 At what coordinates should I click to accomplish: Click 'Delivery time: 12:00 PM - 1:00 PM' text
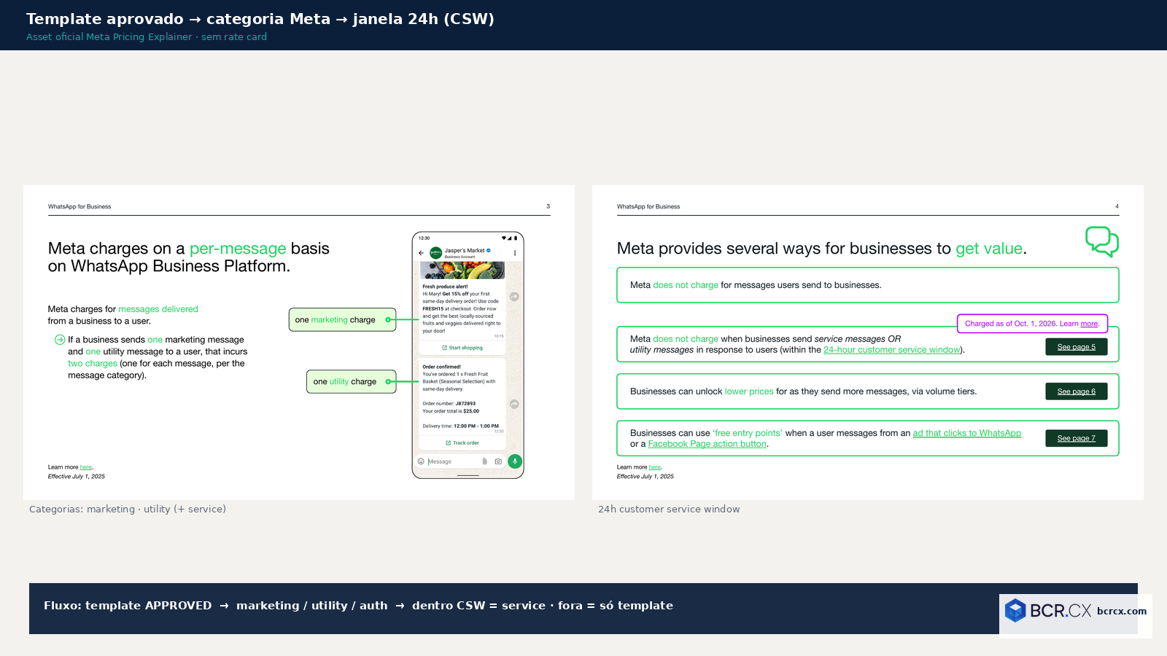click(x=461, y=426)
